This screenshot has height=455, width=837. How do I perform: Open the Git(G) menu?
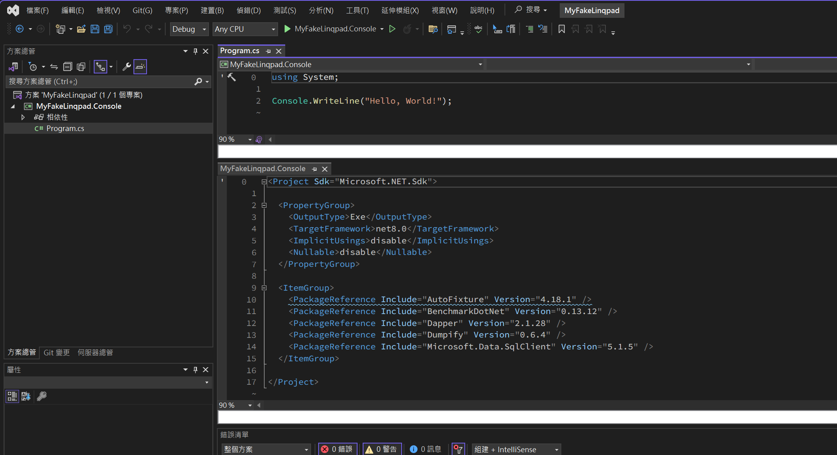click(142, 10)
